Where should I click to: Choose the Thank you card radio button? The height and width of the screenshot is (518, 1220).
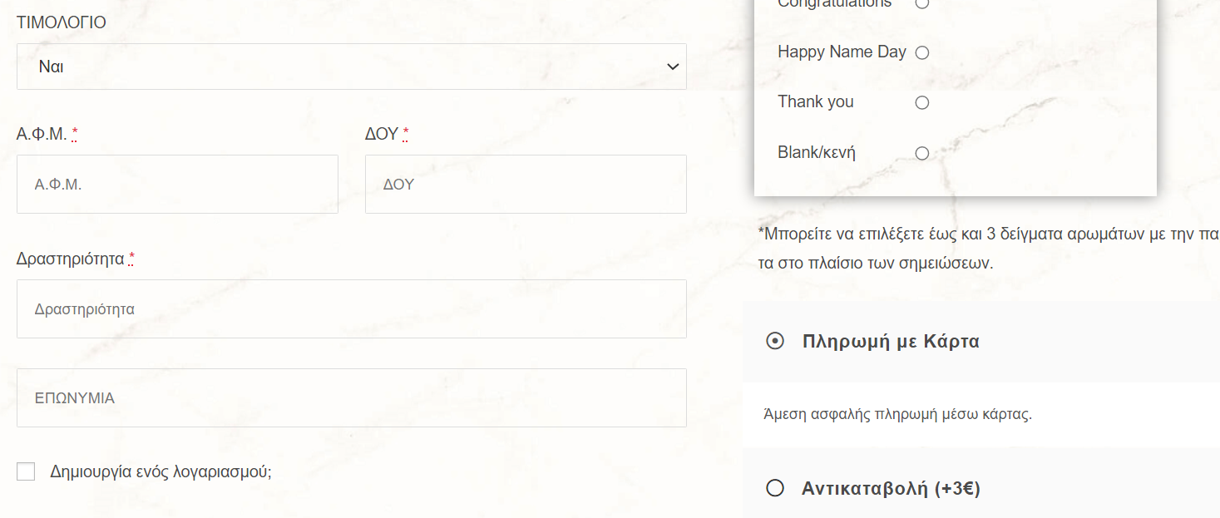pos(921,103)
